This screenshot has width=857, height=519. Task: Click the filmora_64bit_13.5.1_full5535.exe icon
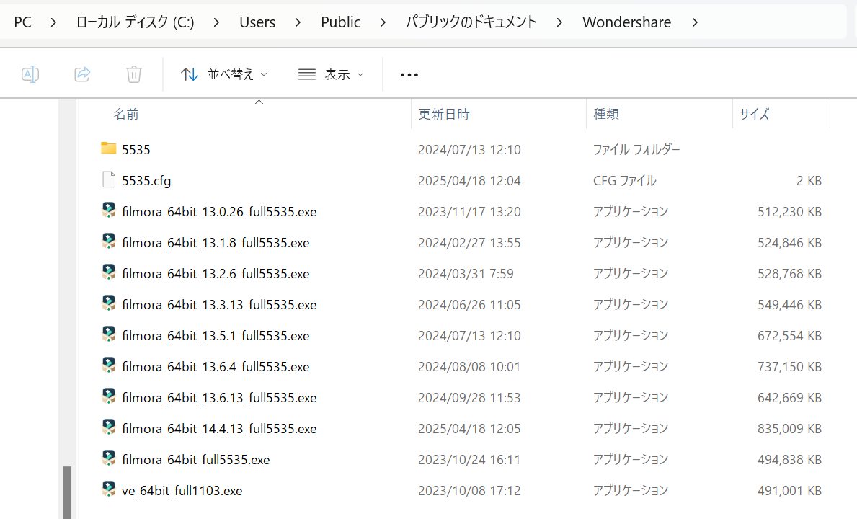tap(109, 334)
